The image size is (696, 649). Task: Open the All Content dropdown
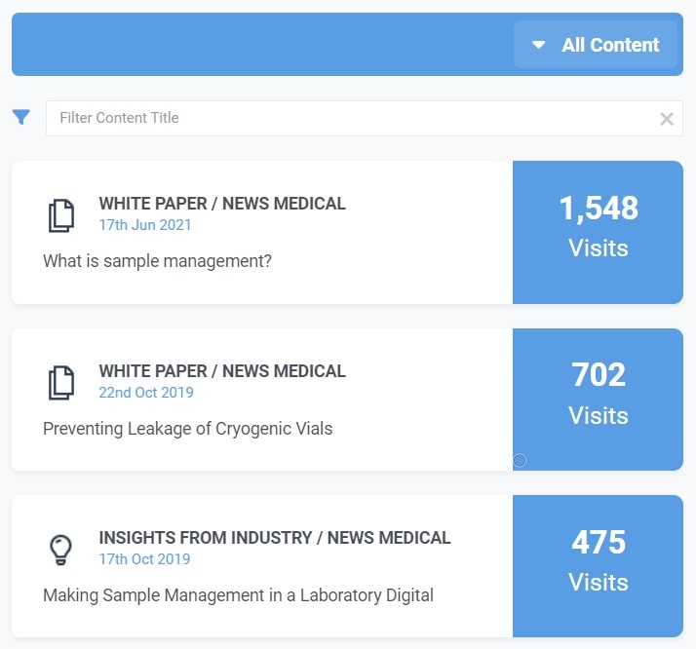coord(596,45)
